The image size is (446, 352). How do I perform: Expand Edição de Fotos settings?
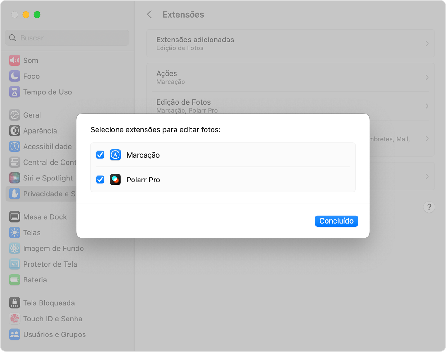[x=427, y=106]
